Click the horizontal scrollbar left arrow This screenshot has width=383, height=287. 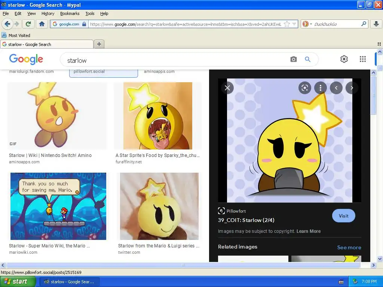pyautogui.click(x=3, y=265)
